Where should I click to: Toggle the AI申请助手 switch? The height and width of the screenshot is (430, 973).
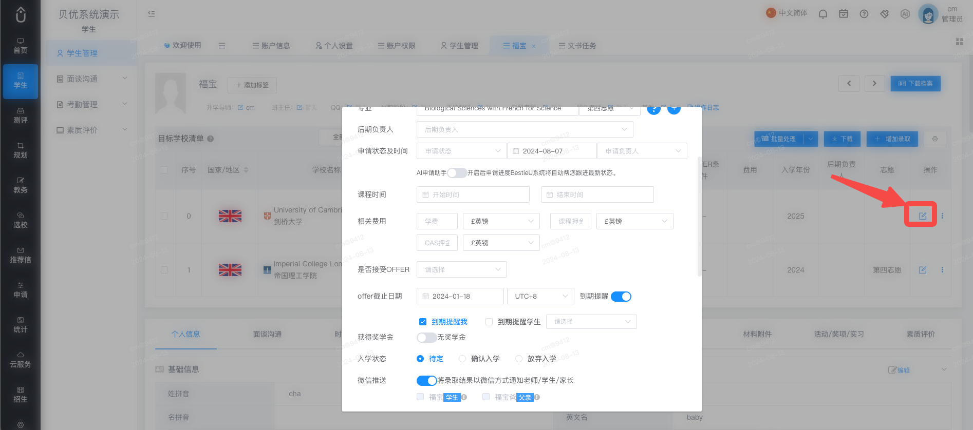pyautogui.click(x=457, y=173)
